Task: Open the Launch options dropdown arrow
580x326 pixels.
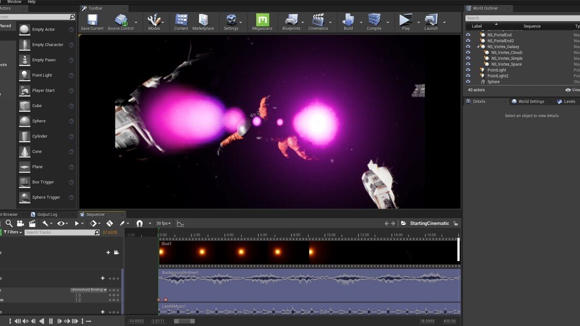Action: click(444, 23)
